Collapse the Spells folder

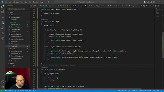click(12, 63)
